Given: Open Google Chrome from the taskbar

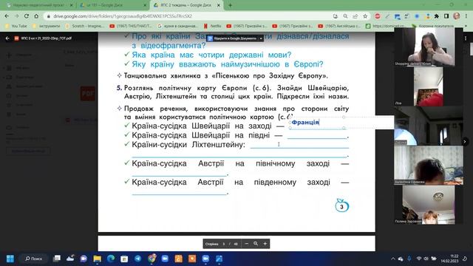Looking at the screenshot, I should click(152, 259).
